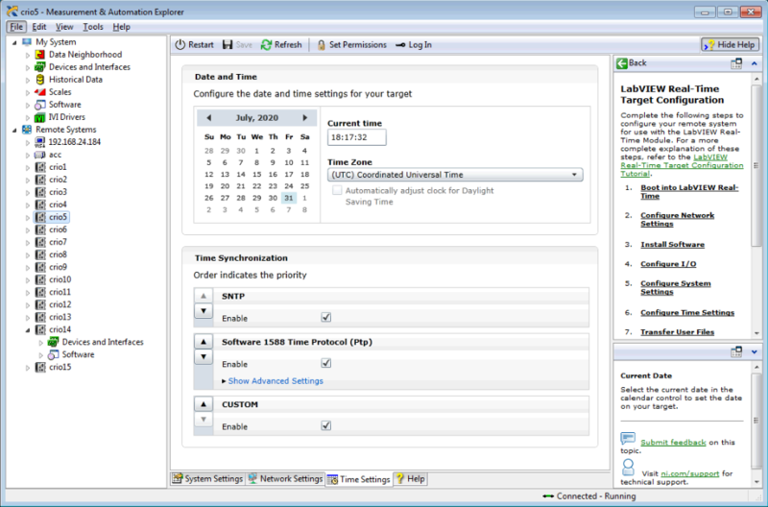This screenshot has height=507, width=768.
Task: Go to previous month in calendar
Action: tap(208, 117)
